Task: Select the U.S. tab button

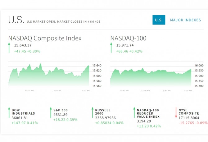Action: 159,20
